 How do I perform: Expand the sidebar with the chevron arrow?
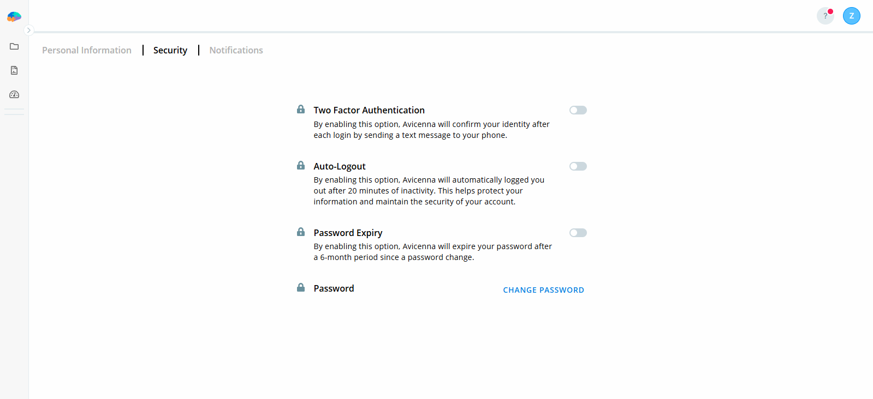point(29,31)
